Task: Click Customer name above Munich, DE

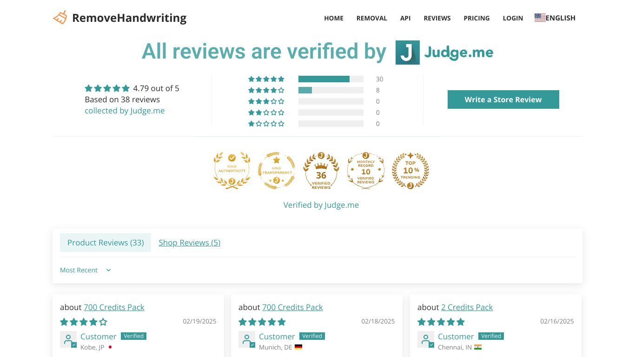Action: [277, 337]
